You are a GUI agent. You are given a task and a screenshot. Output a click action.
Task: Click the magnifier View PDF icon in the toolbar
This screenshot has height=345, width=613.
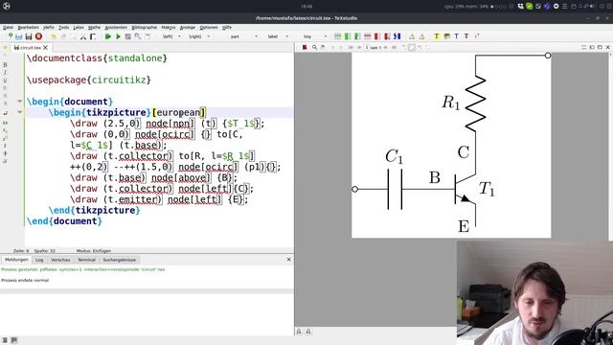[x=138, y=36]
